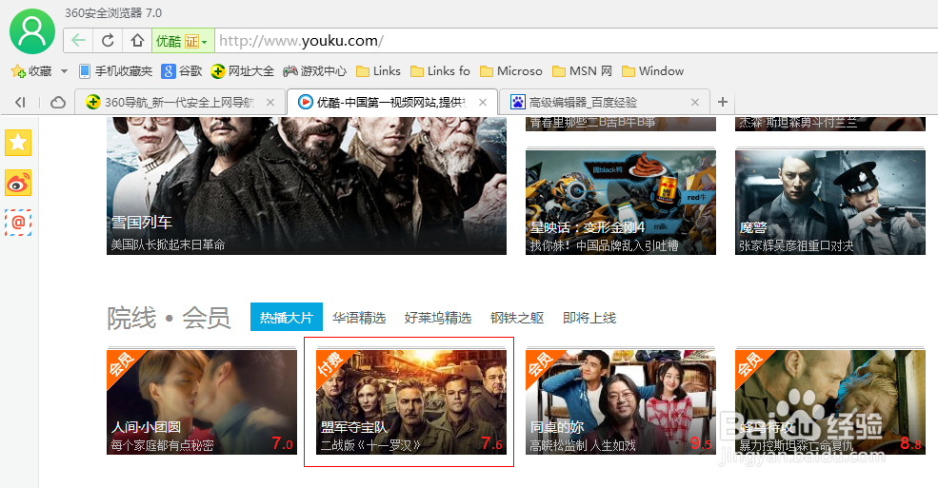Open the Microso bookmark folder
This screenshot has height=488, width=938.
(x=511, y=71)
